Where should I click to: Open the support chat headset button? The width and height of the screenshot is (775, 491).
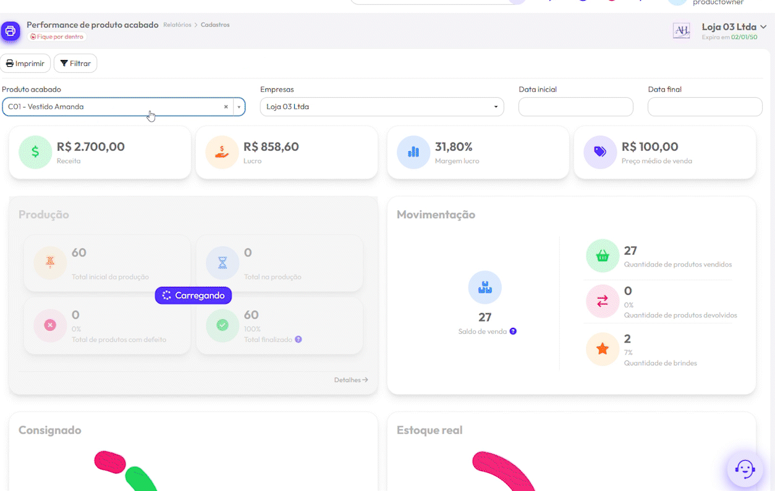[745, 469]
